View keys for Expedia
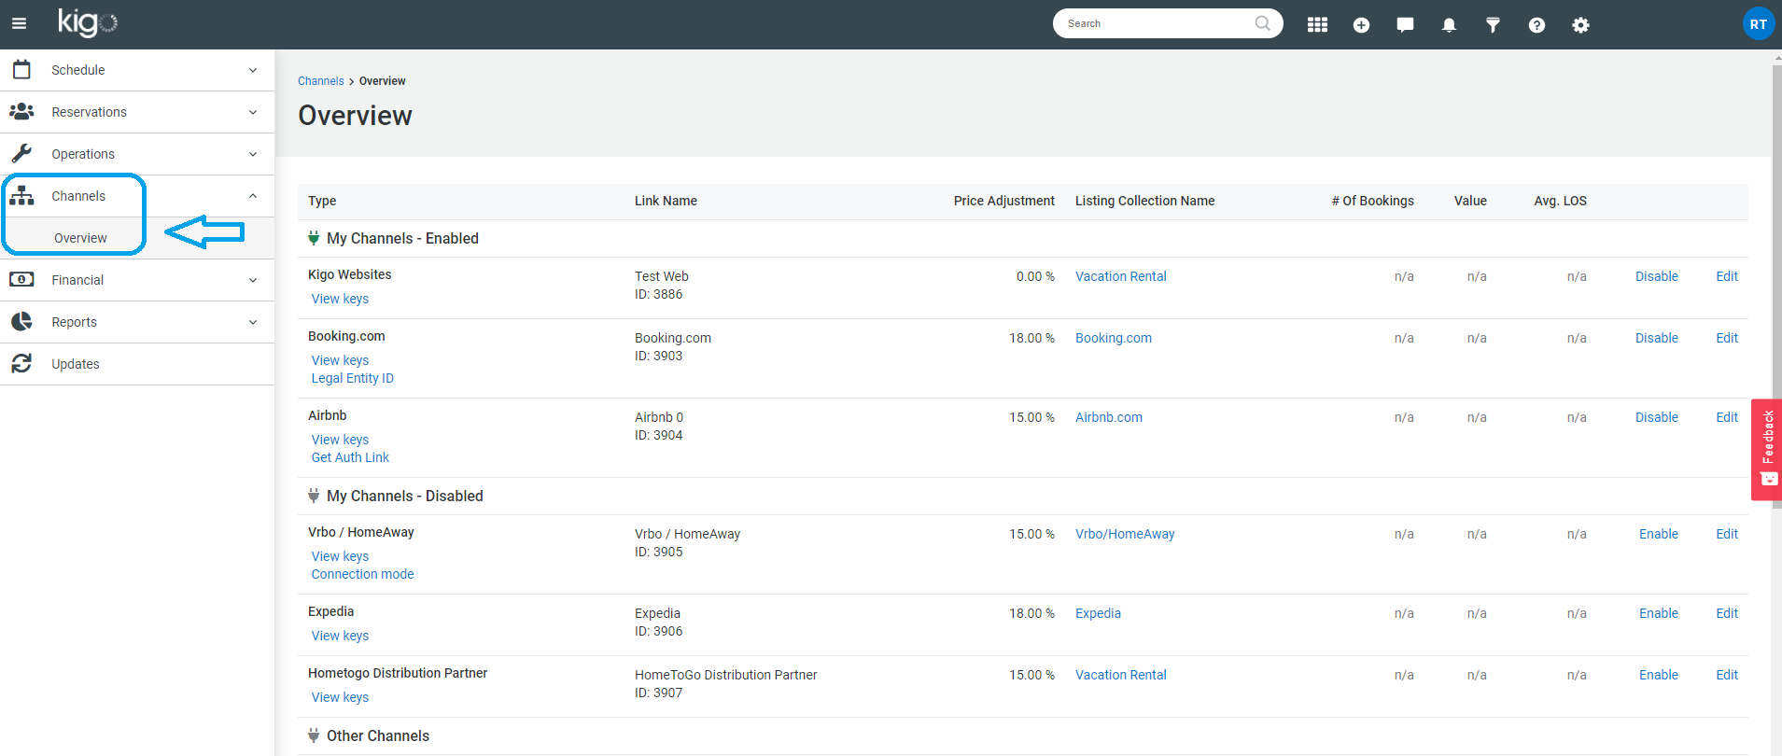Viewport: 1782px width, 756px height. click(340, 636)
